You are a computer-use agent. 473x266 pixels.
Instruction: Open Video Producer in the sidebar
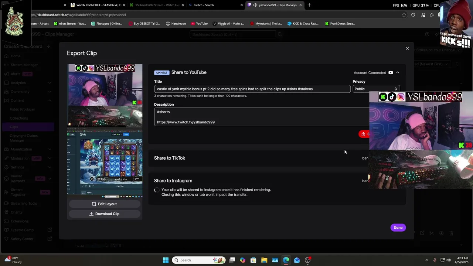[x=23, y=109]
